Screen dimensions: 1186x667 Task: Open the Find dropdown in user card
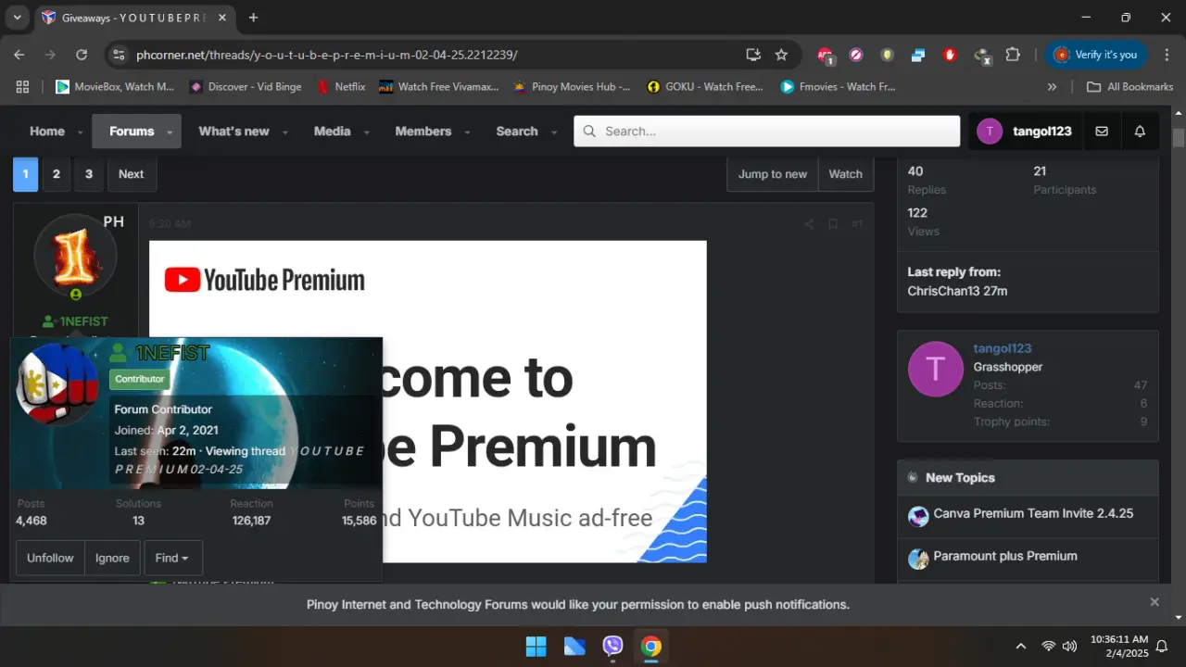[172, 558]
